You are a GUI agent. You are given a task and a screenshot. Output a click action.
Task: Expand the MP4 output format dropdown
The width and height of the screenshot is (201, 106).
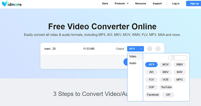[135, 49]
